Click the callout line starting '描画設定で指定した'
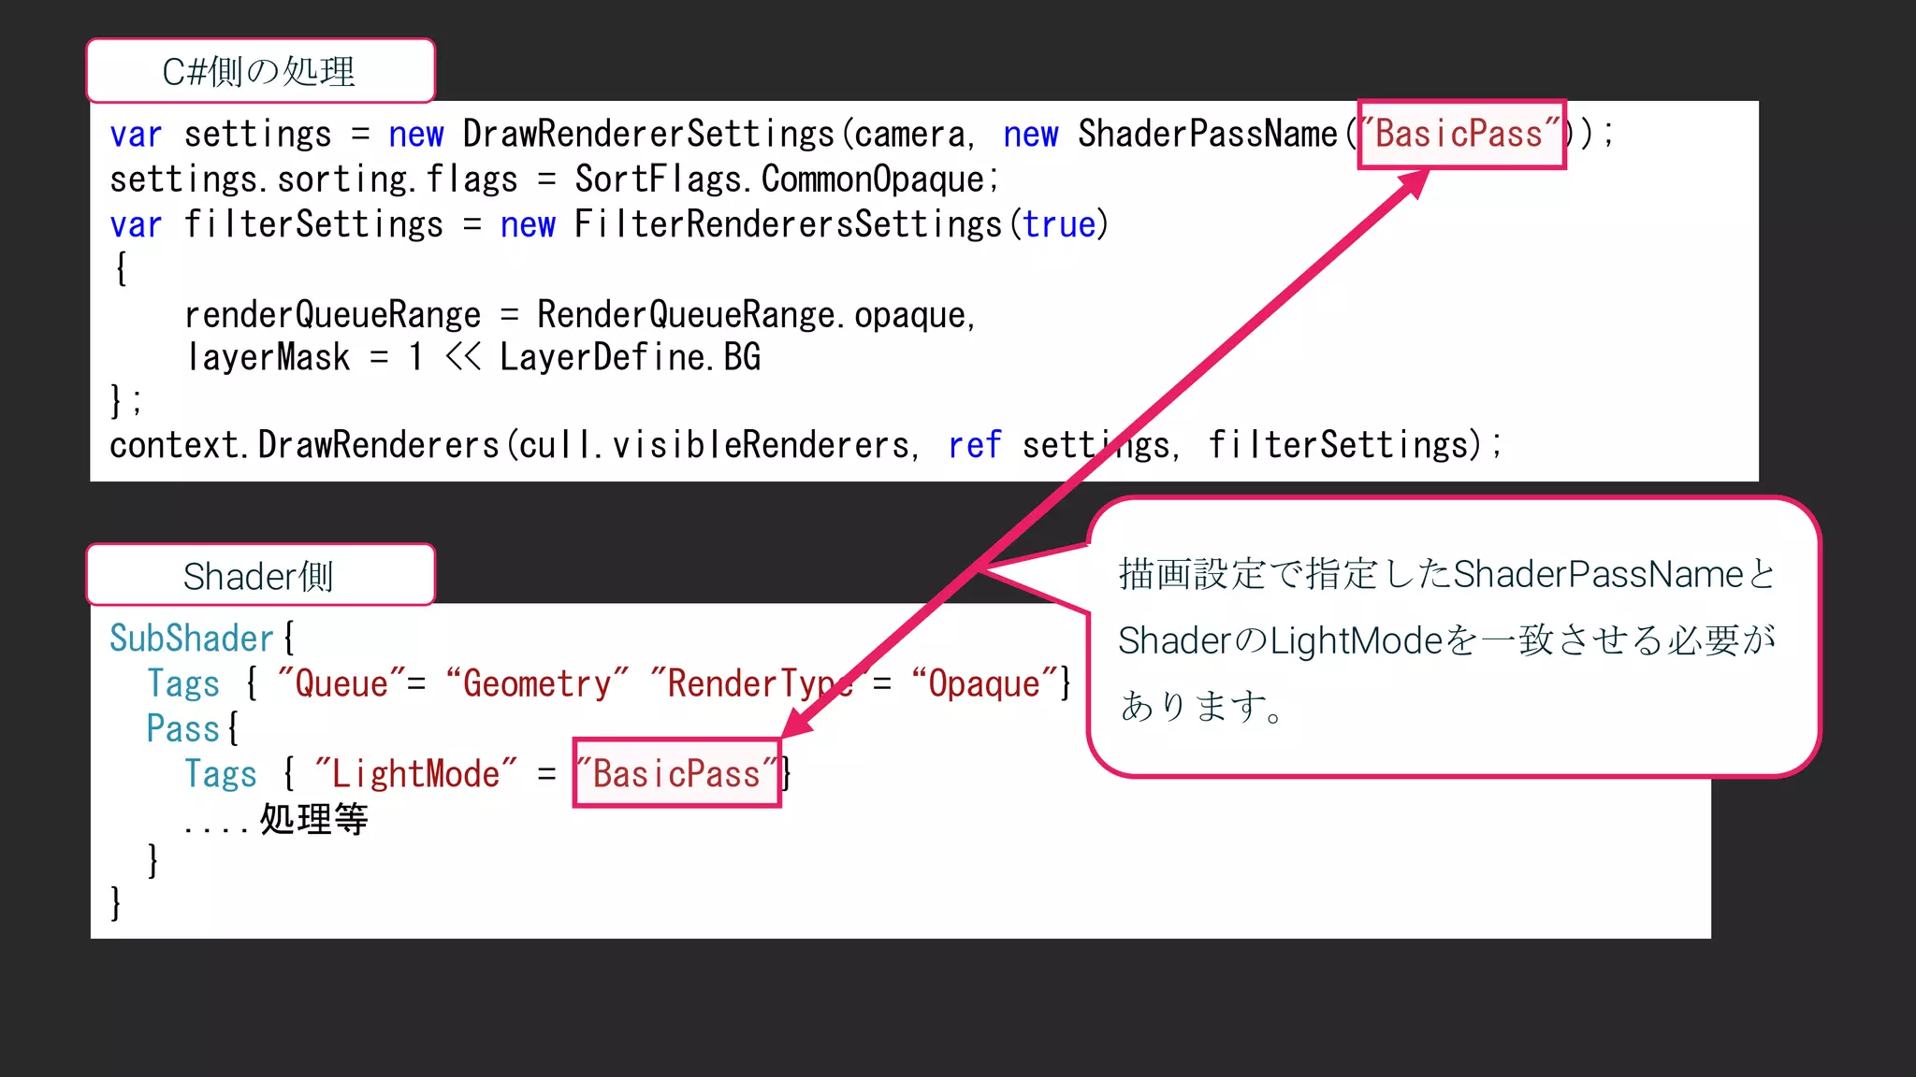Screen dimensions: 1916x1077 (x=1446, y=574)
